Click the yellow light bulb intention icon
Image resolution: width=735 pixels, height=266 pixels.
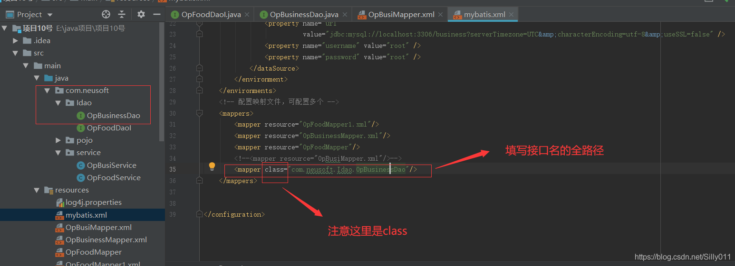coord(212,166)
